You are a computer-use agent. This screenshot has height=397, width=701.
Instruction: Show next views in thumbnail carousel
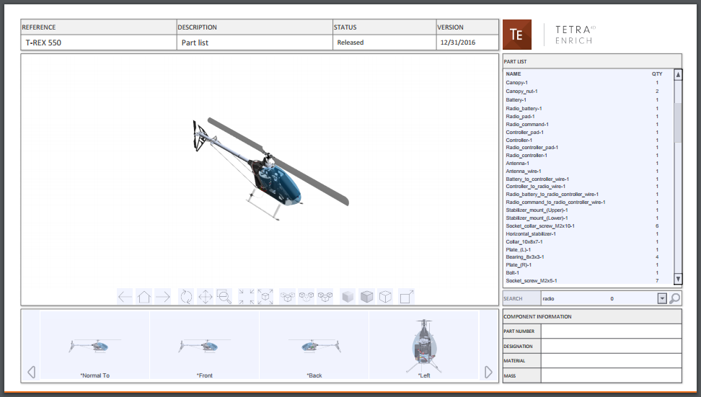click(x=488, y=372)
